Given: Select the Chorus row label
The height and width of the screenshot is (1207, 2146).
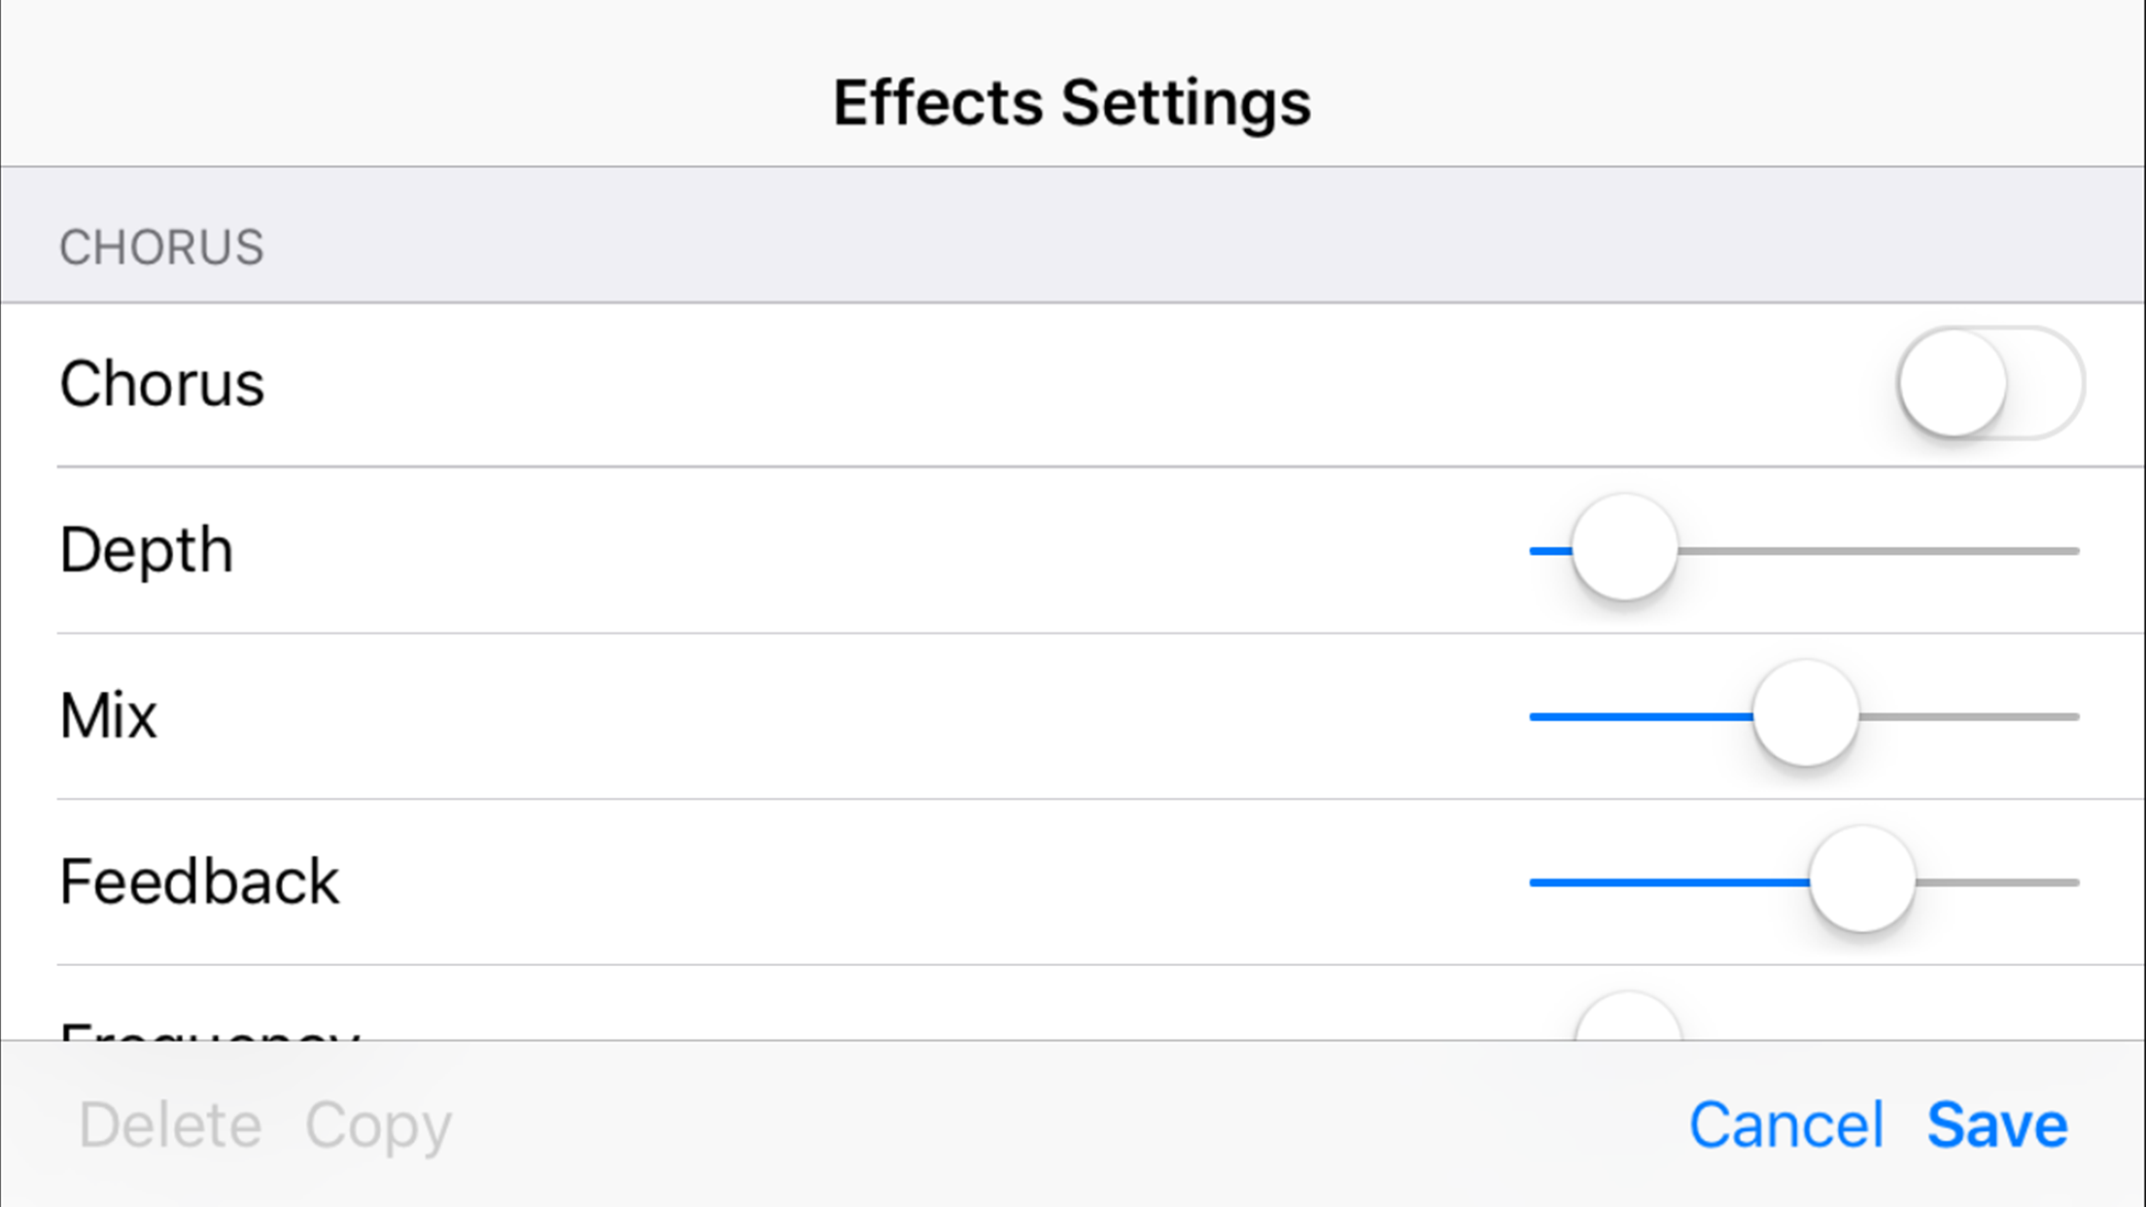Looking at the screenshot, I should [x=161, y=384].
